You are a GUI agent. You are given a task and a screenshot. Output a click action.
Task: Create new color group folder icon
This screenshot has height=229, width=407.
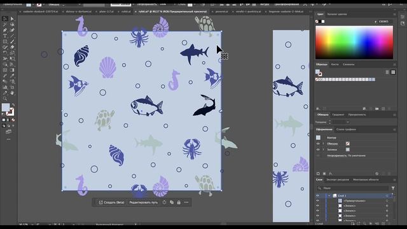pyautogui.click(x=377, y=109)
